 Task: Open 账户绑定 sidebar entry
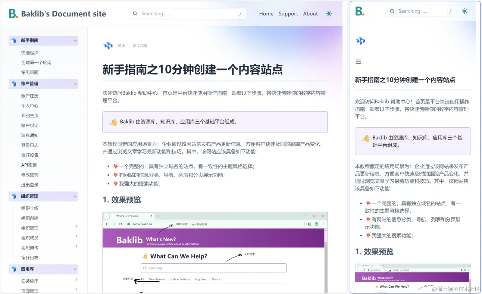tap(30, 125)
